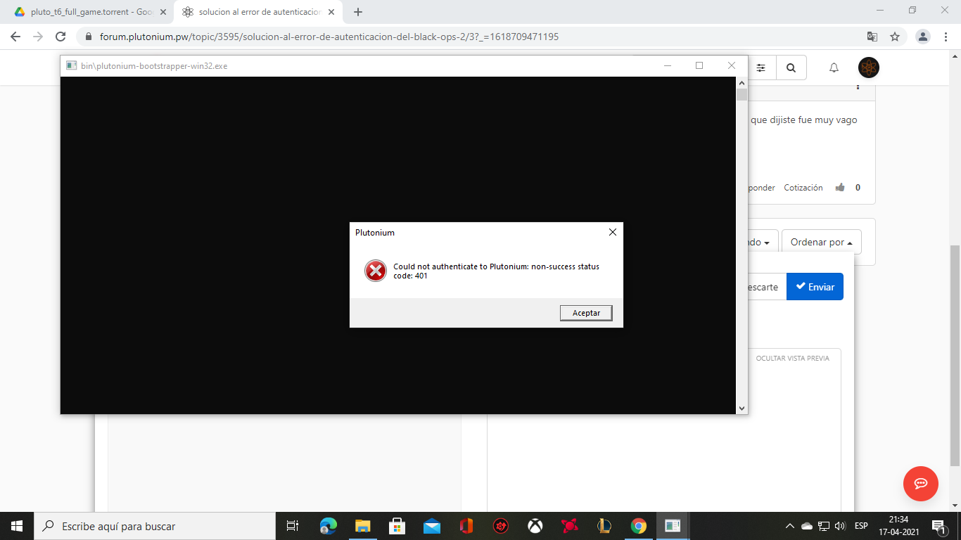Click Aceptar in the Plutonium error dialog
This screenshot has height=540, width=961.
pos(586,313)
